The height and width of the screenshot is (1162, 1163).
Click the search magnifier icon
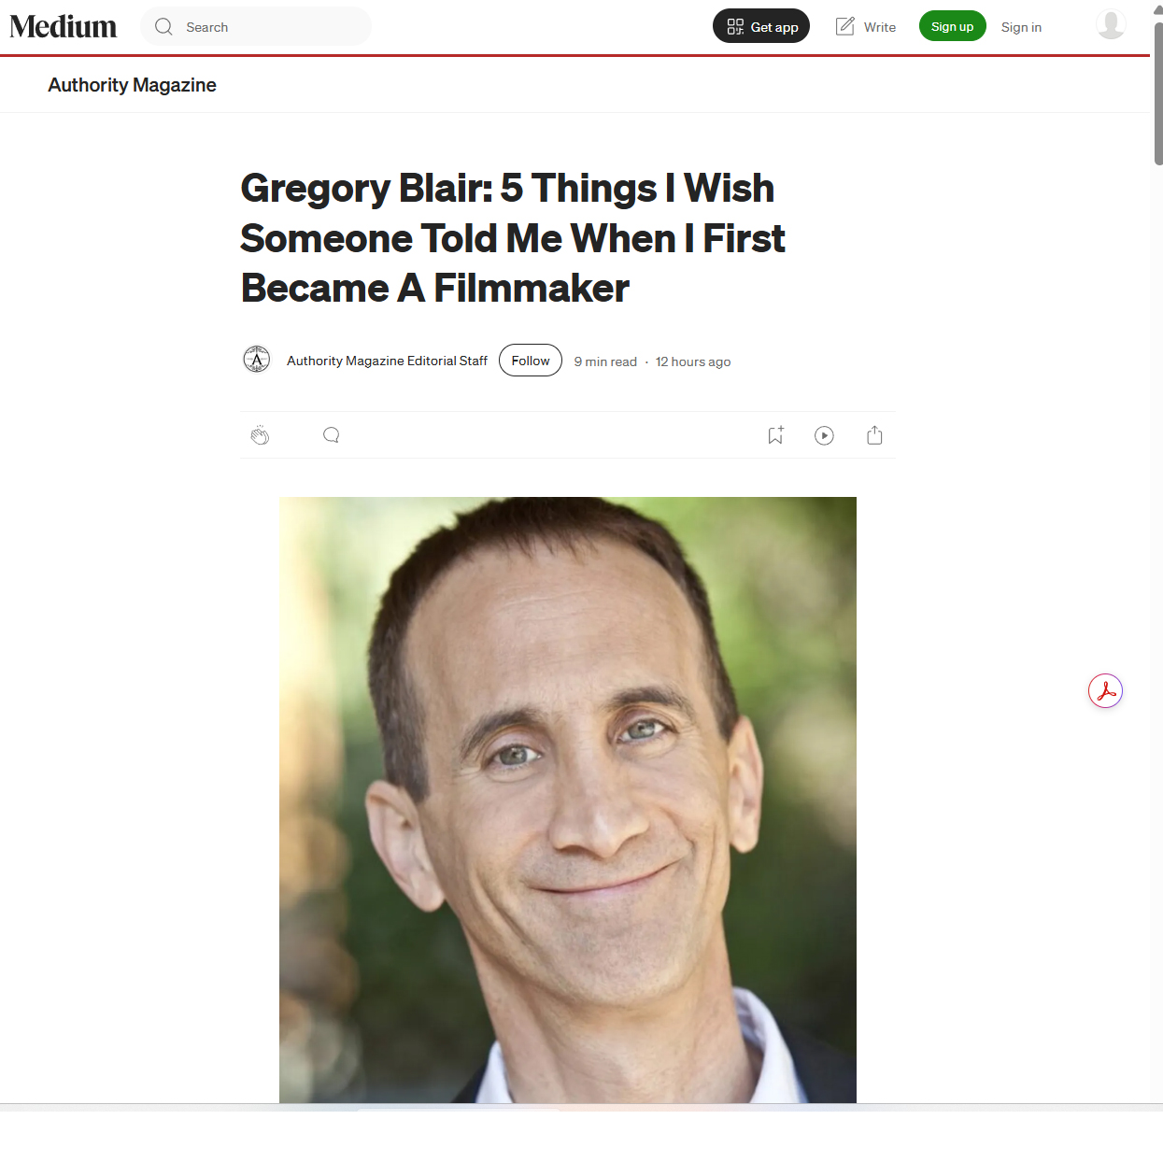click(x=163, y=27)
